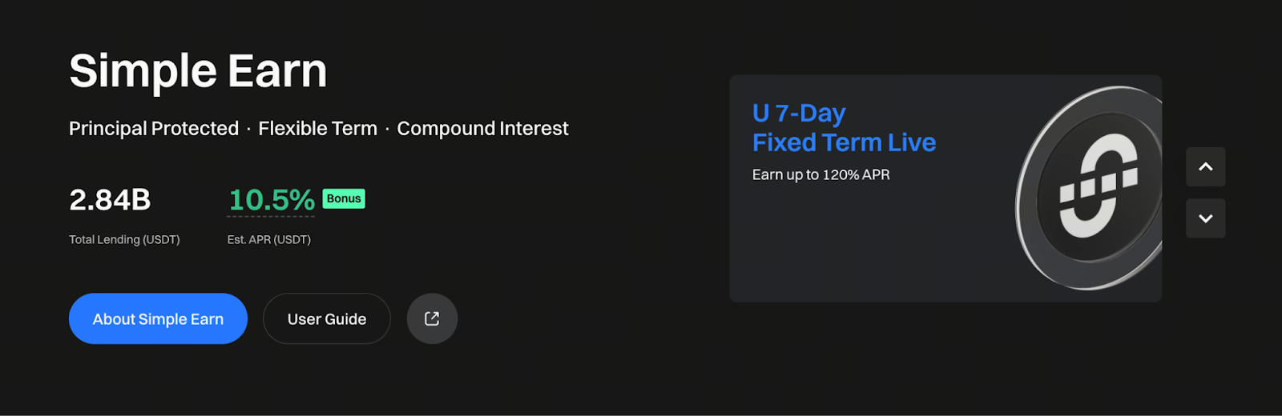Open the User Guide

327,318
